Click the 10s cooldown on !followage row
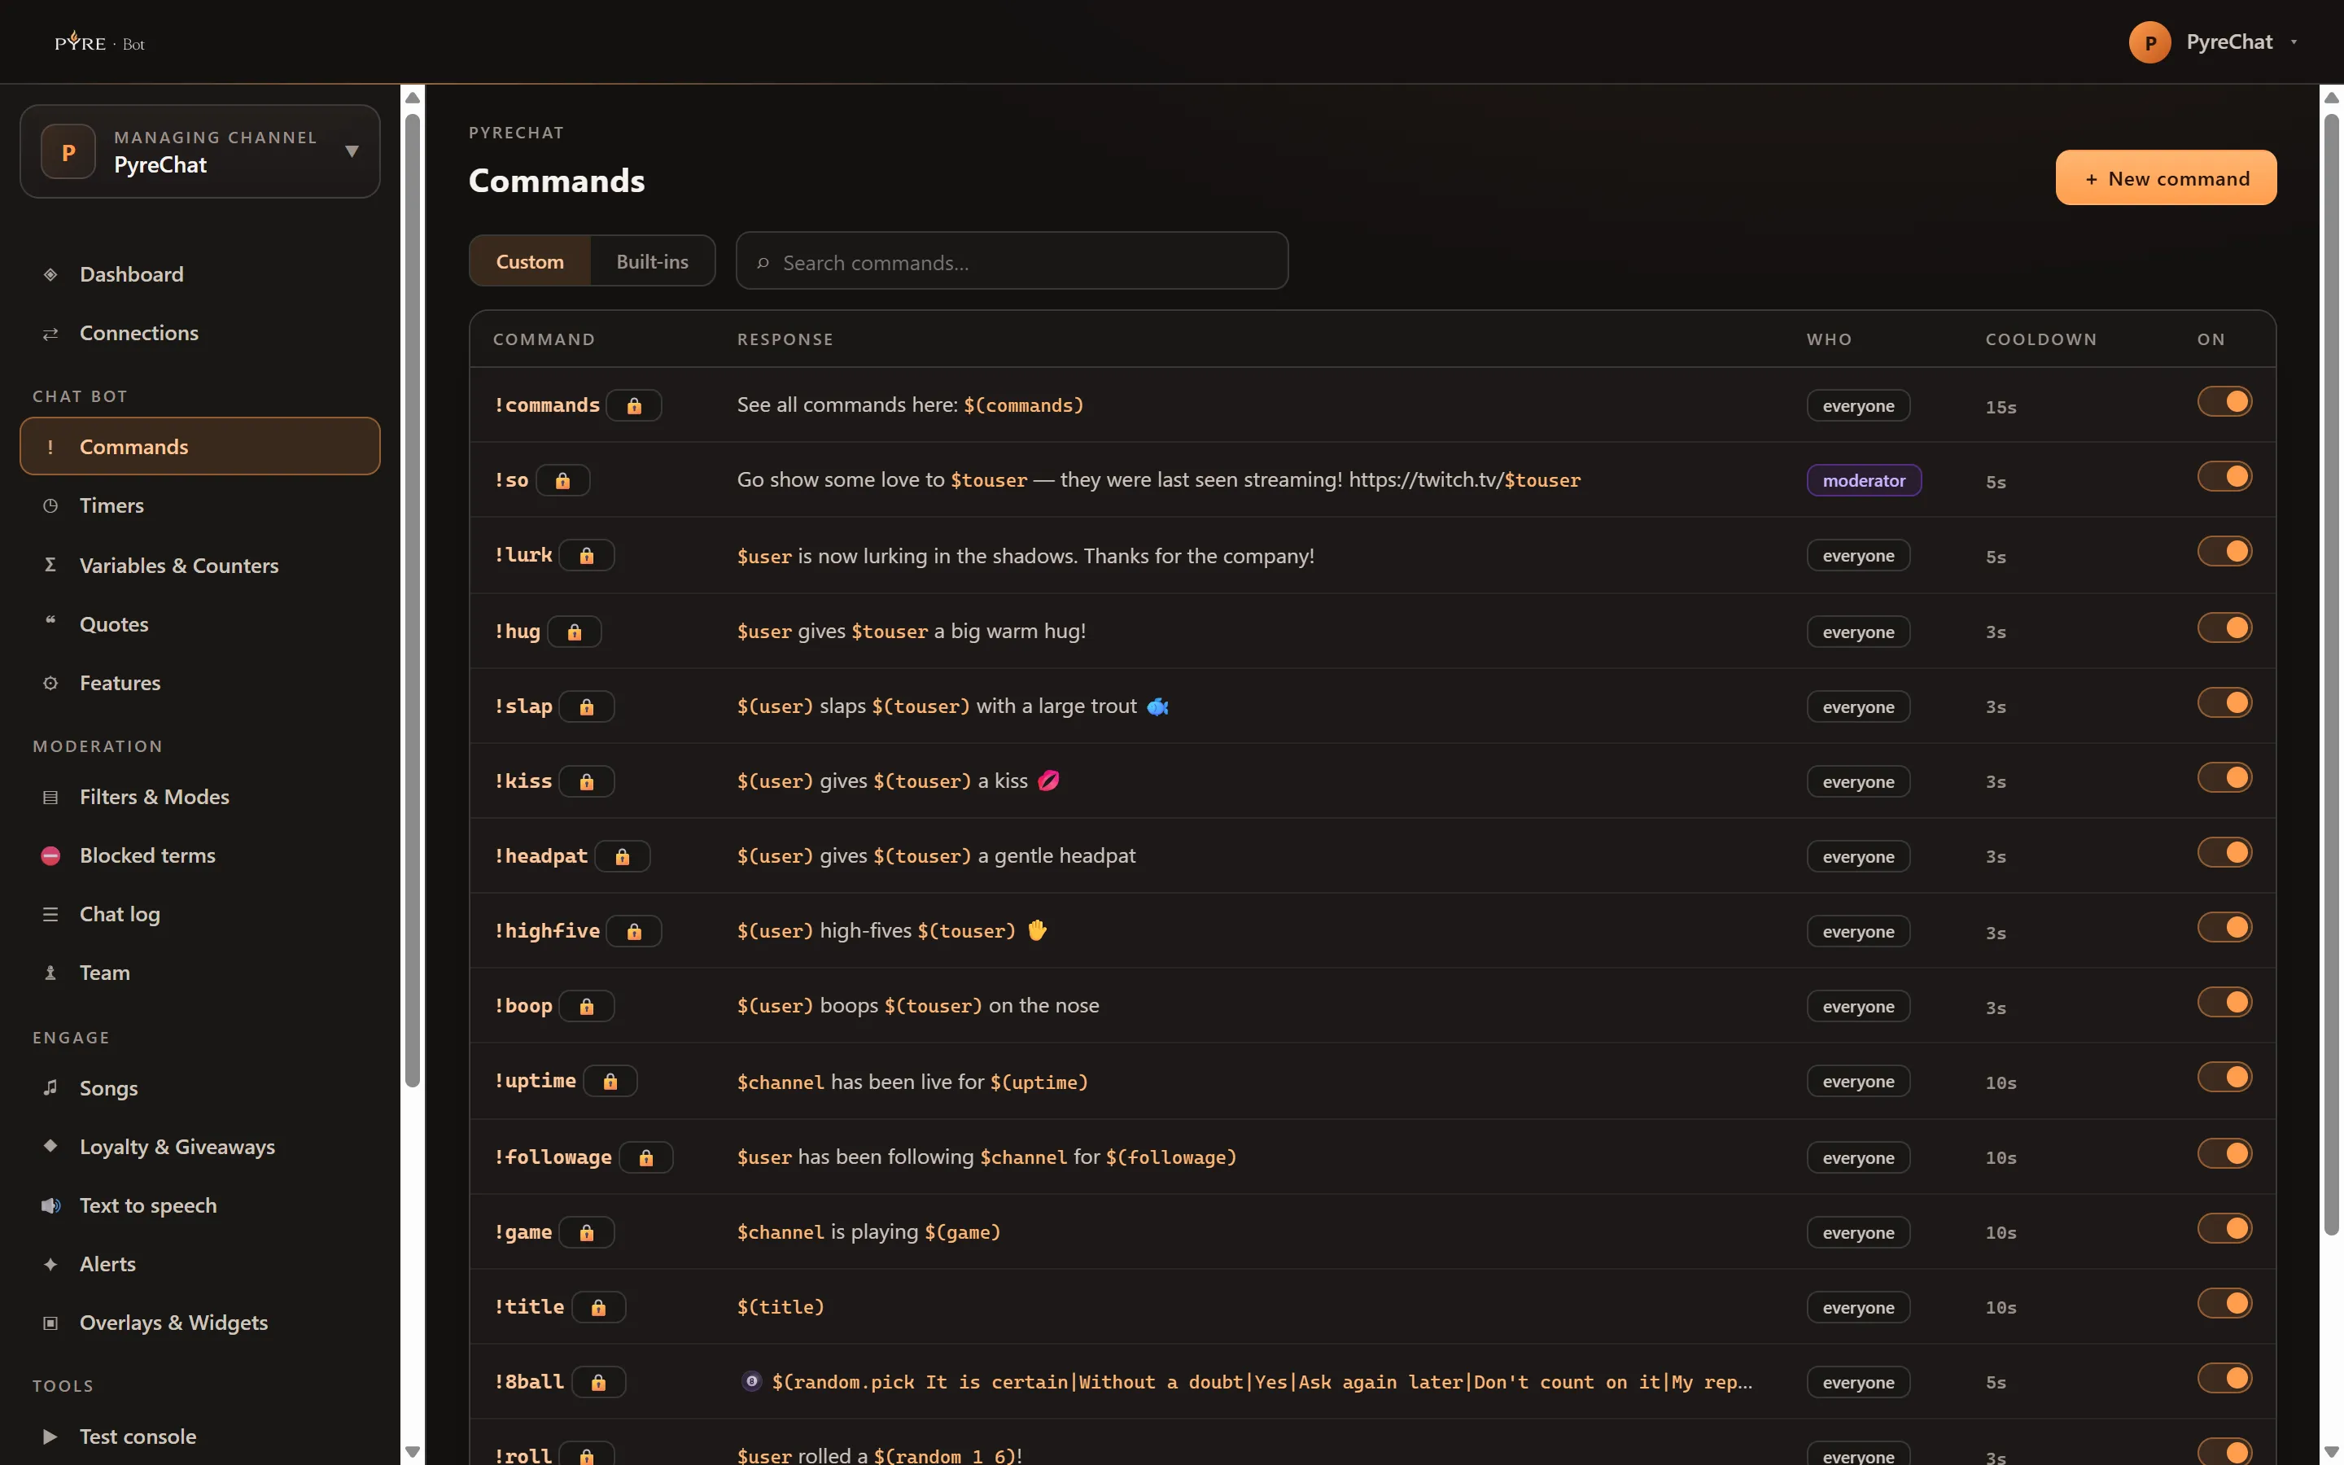Viewport: 2344px width, 1465px height. pos(2001,1159)
